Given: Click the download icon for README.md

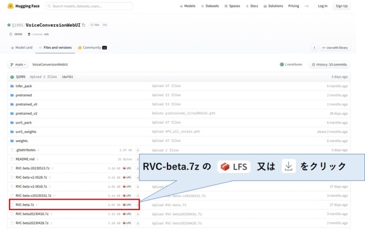Looking at the screenshot, I should (x=137, y=159).
